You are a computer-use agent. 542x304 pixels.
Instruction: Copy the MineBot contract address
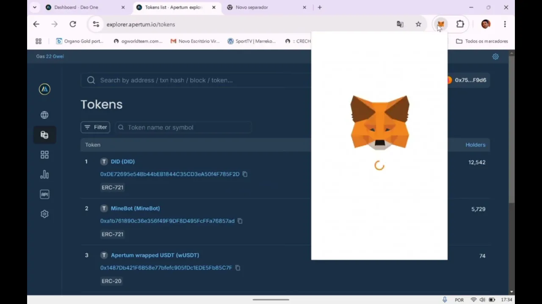tap(240, 221)
